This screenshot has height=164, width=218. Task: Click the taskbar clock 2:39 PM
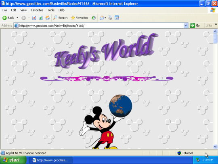[208, 160]
